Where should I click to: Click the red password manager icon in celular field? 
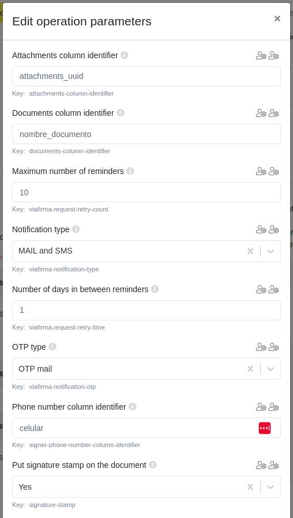coord(265,428)
